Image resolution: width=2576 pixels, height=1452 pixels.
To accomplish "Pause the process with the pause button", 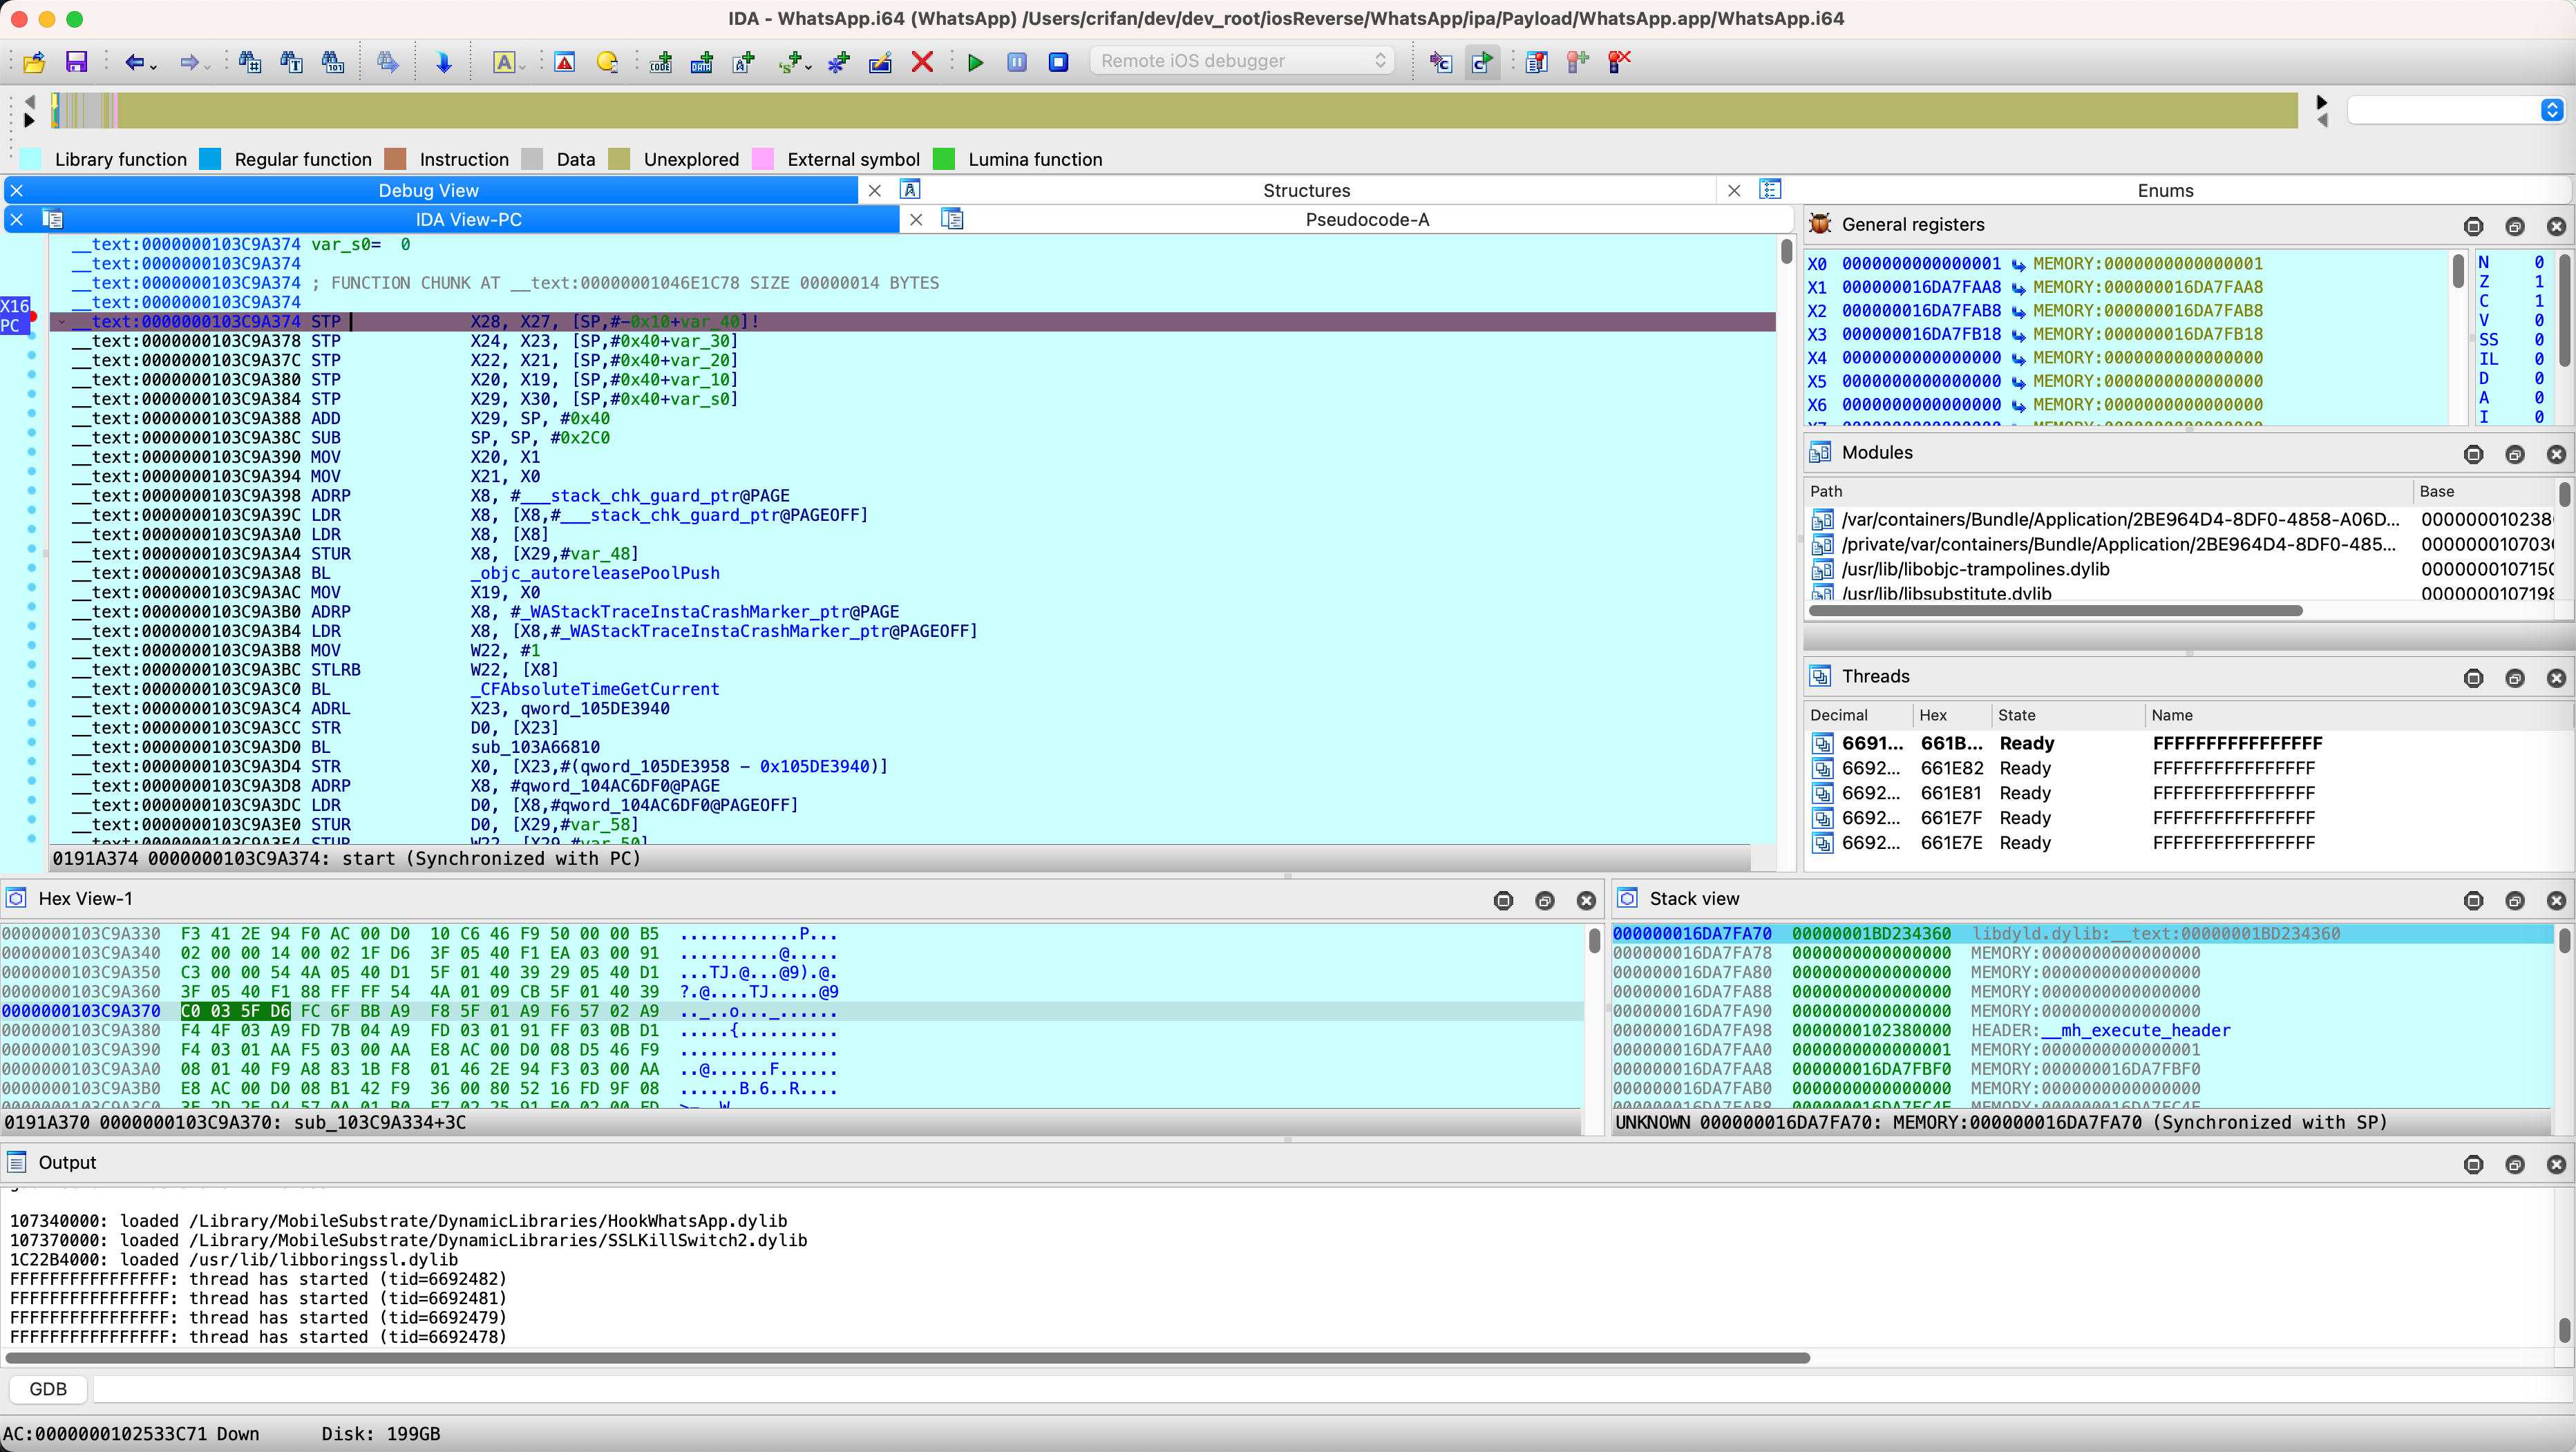I will click(1017, 62).
